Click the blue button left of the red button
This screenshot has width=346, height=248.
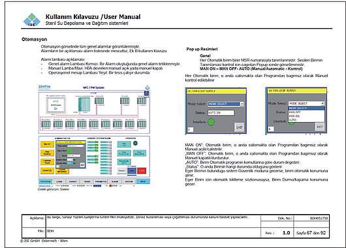coord(132,170)
